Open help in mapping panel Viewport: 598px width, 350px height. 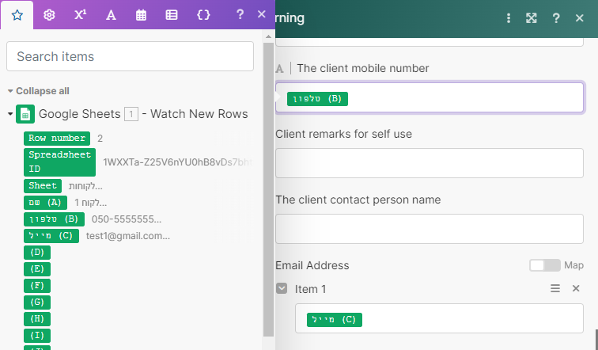coord(240,14)
